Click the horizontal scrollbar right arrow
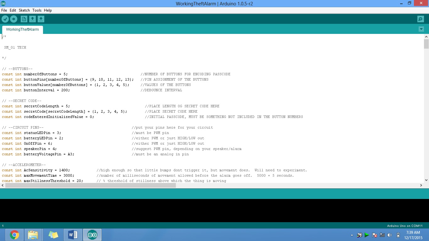Image resolution: width=429 pixels, height=241 pixels. (421, 185)
